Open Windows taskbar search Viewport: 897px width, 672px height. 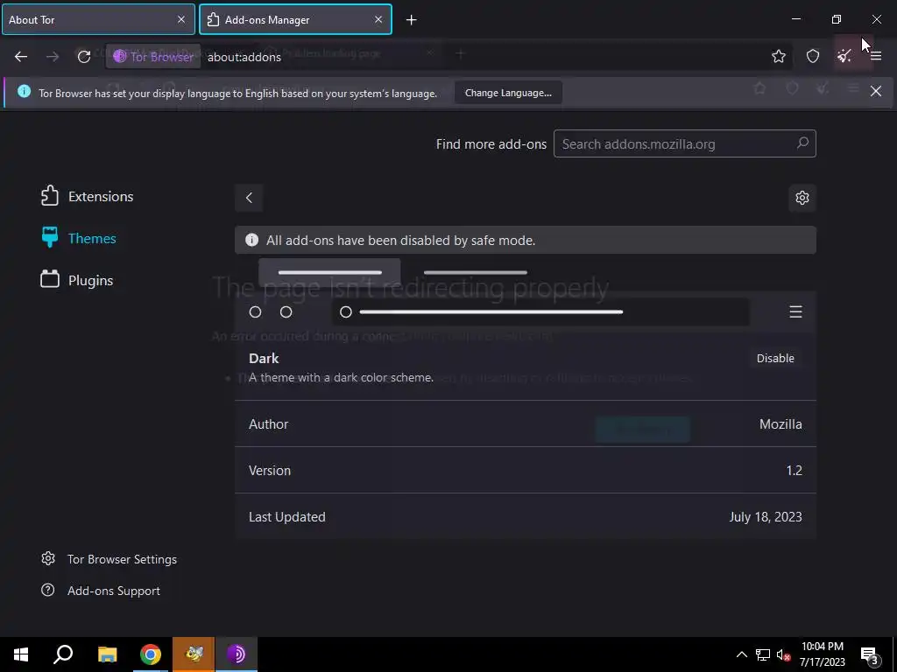(63, 654)
